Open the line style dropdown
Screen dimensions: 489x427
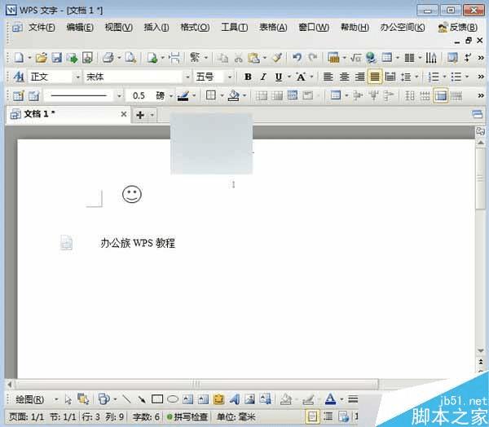pyautogui.click(x=119, y=96)
